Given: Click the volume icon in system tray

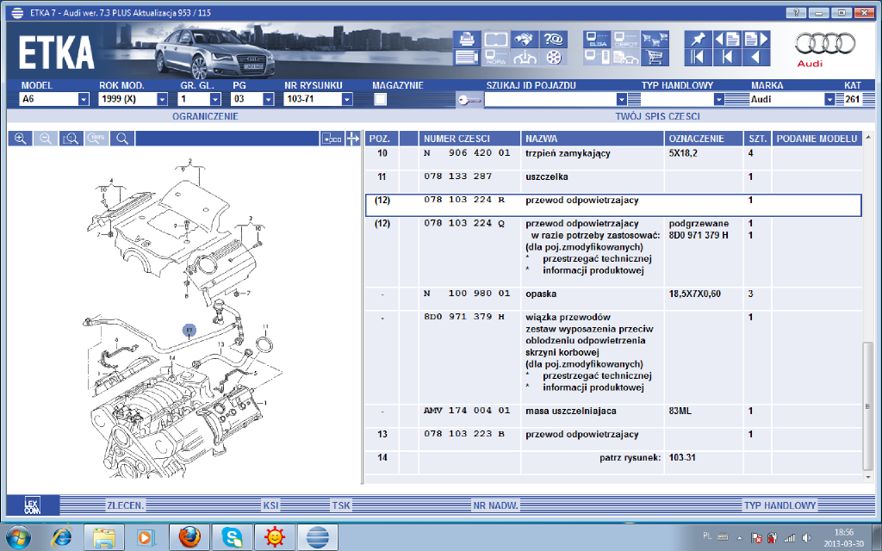Looking at the screenshot, I should 806,538.
